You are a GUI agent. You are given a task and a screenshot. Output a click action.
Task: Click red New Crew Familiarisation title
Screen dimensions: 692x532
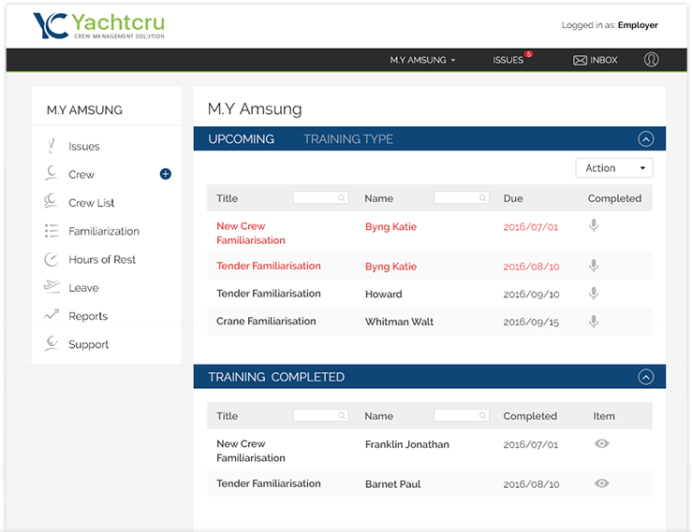click(251, 233)
